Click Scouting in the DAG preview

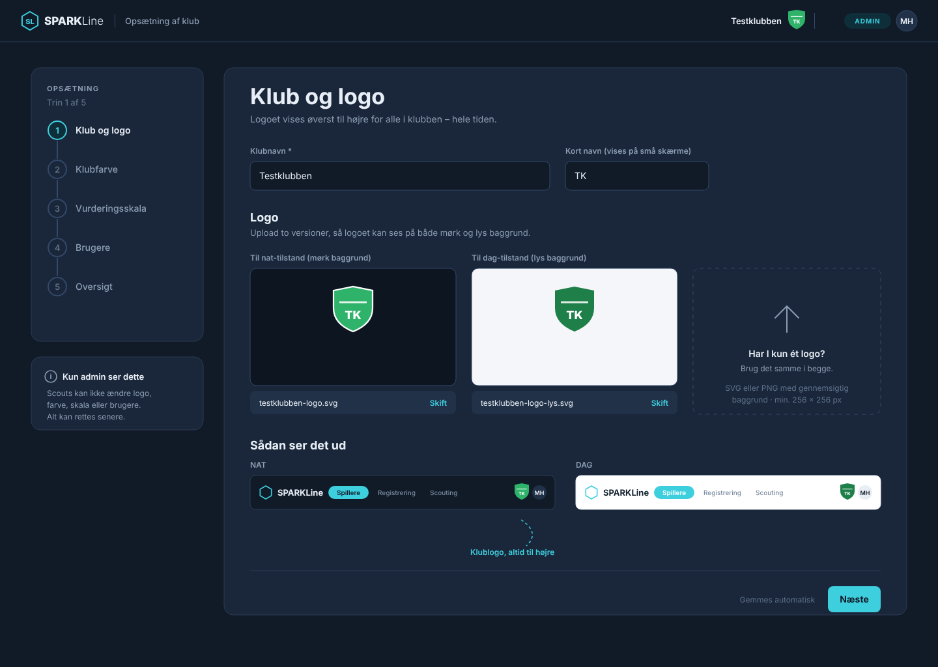coord(769,493)
